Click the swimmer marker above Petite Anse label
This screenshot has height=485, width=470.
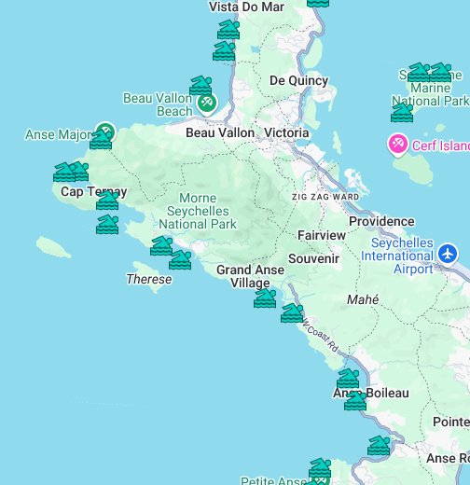(x=320, y=468)
